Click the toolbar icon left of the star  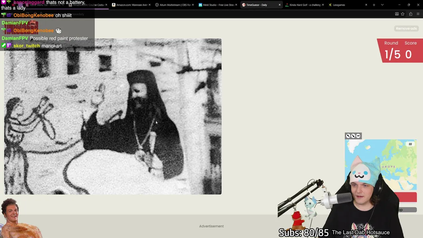(x=397, y=14)
